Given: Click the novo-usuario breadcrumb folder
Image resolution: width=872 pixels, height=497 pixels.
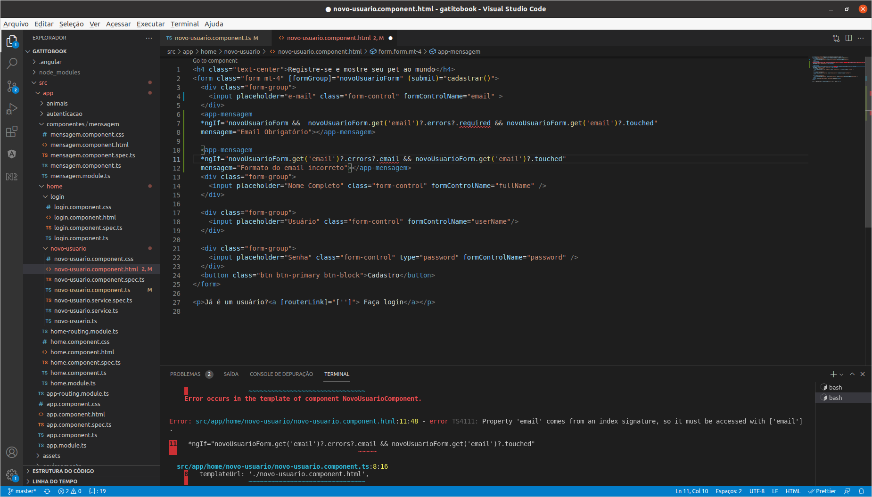Looking at the screenshot, I should pyautogui.click(x=242, y=52).
